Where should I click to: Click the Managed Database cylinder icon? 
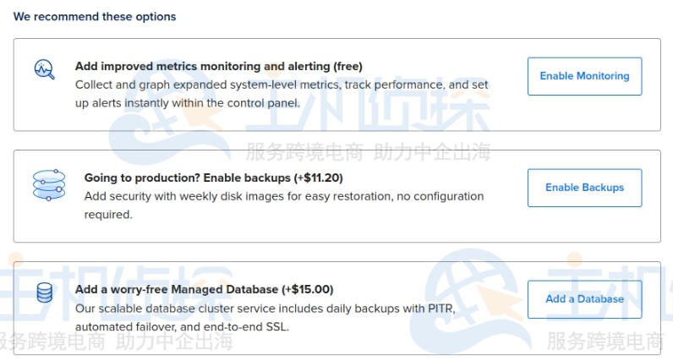(x=44, y=293)
